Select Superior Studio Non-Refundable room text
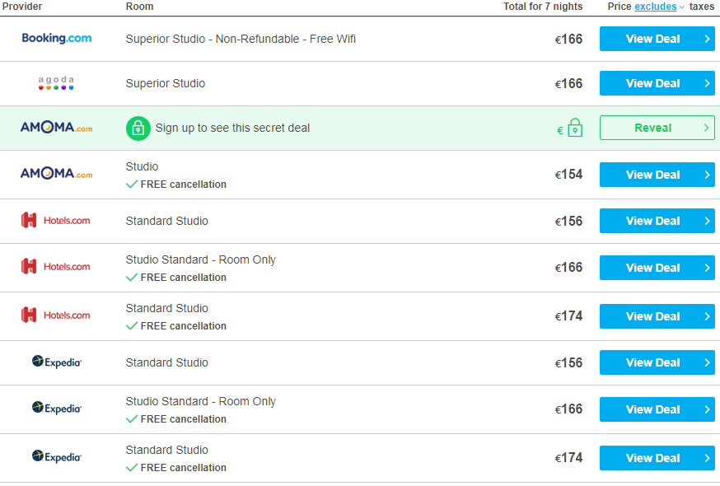Screen dimensions: 720x486 pos(241,39)
